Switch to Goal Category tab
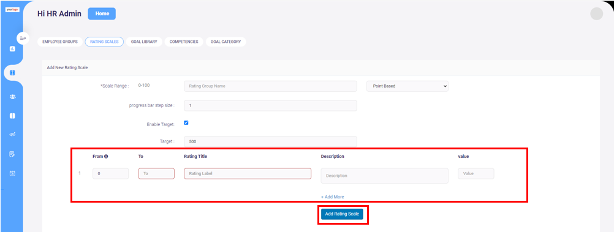This screenshot has width=614, height=232. pos(226,42)
